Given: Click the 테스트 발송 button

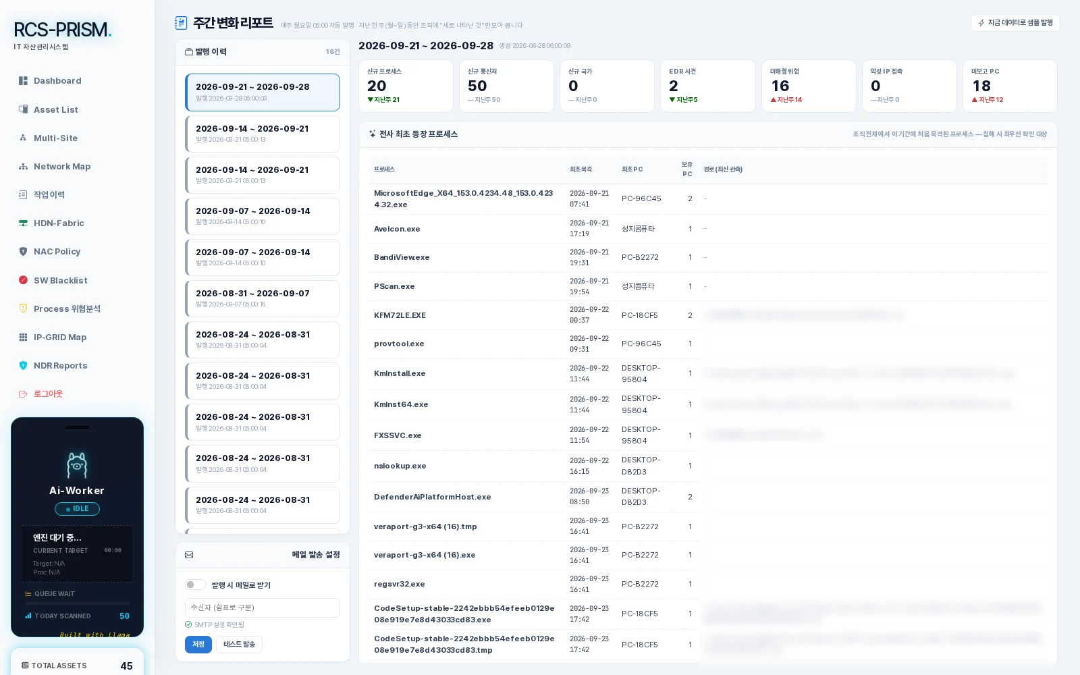Looking at the screenshot, I should pos(240,645).
